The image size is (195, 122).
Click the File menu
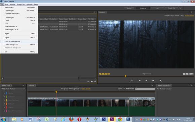pos(2,4)
